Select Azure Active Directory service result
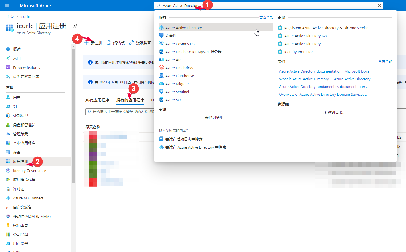 (x=216, y=28)
